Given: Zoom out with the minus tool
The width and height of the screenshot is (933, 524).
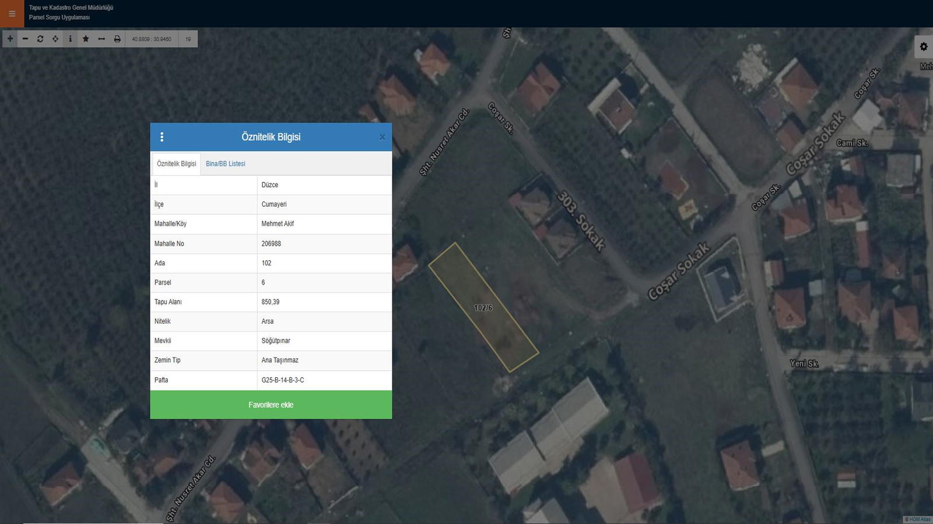Looking at the screenshot, I should [x=25, y=39].
